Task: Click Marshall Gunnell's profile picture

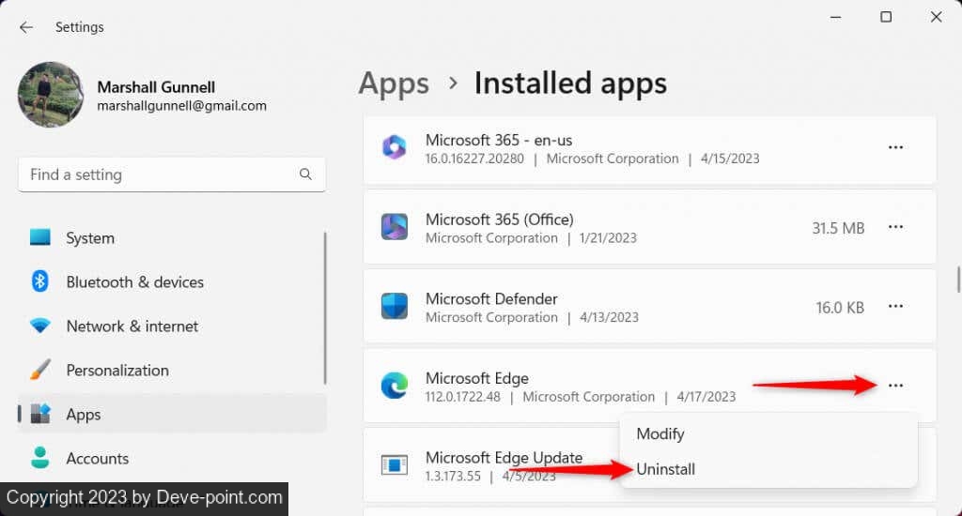Action: click(x=51, y=95)
